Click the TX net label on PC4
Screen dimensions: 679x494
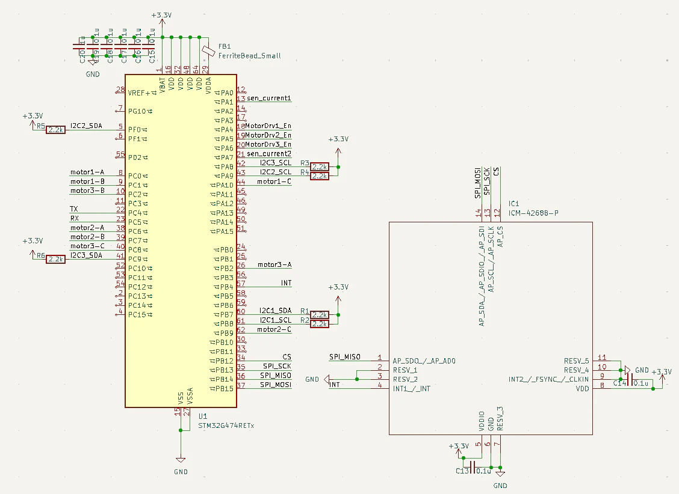pos(74,209)
